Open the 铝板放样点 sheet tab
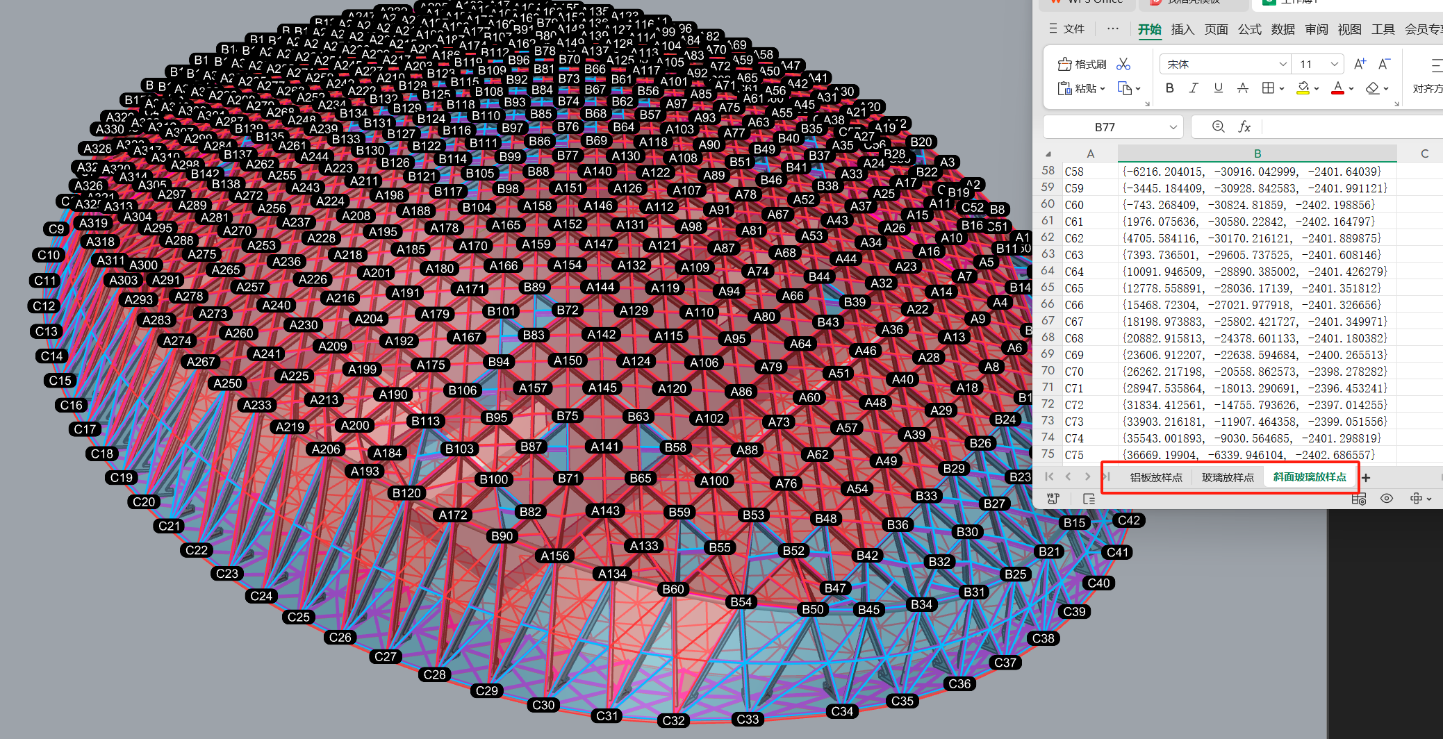 click(1155, 478)
